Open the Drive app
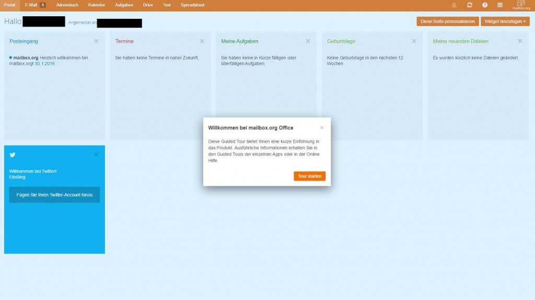 coord(148,5)
